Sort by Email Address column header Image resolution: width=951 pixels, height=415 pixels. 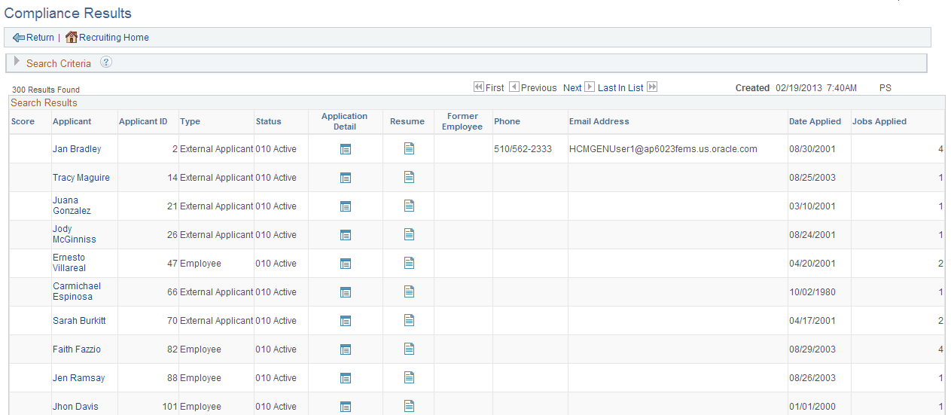pos(599,121)
